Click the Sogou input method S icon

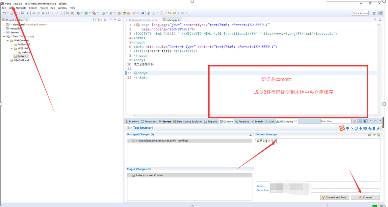[x=342, y=128]
